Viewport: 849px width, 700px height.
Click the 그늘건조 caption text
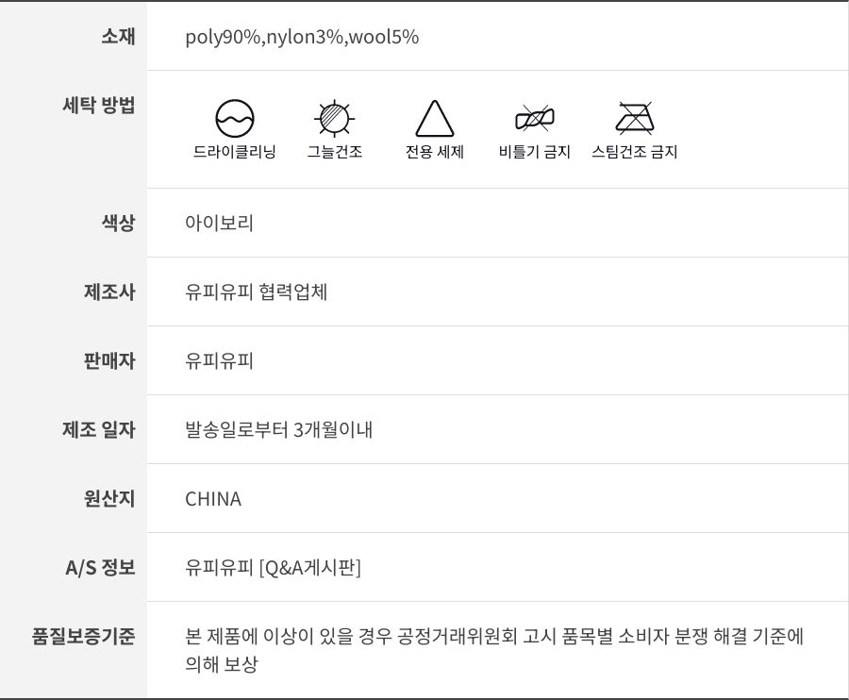334,152
